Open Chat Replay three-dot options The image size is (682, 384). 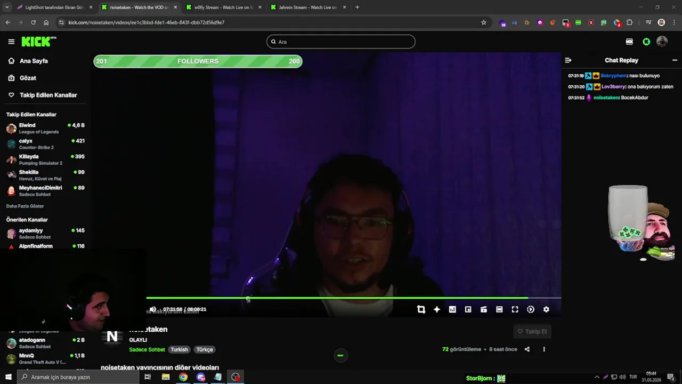(675, 60)
